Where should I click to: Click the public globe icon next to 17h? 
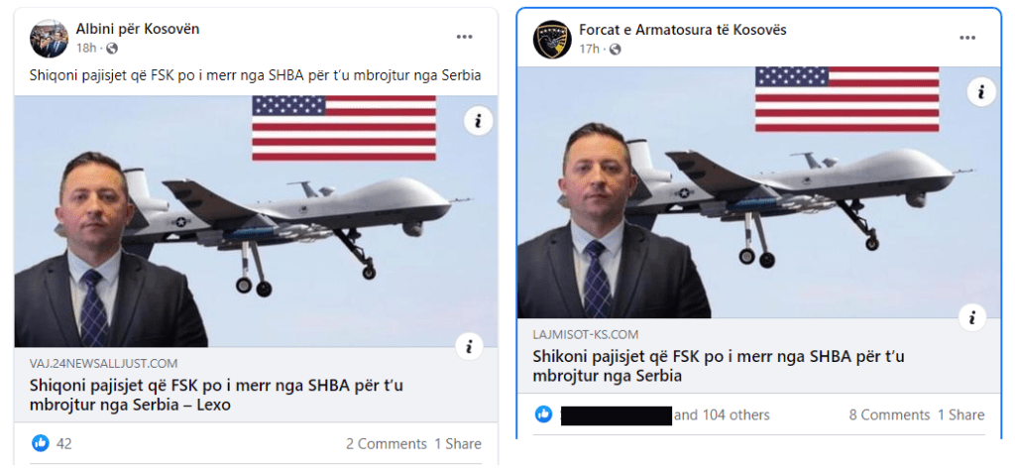(x=615, y=49)
